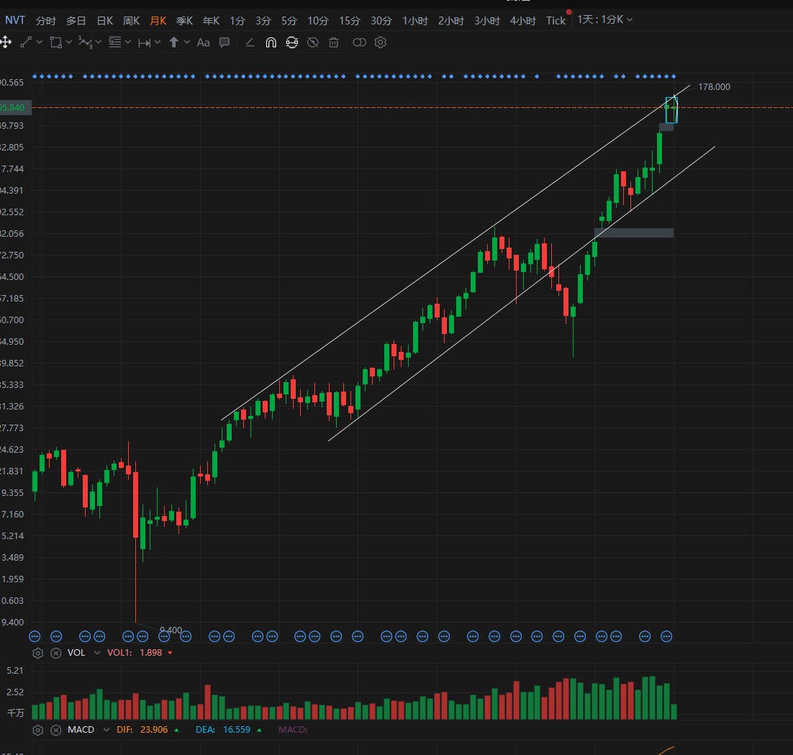
Task: Open VOL indicator settings gear
Action: click(38, 653)
